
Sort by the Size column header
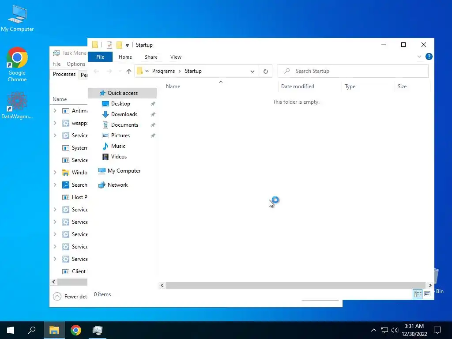point(402,87)
